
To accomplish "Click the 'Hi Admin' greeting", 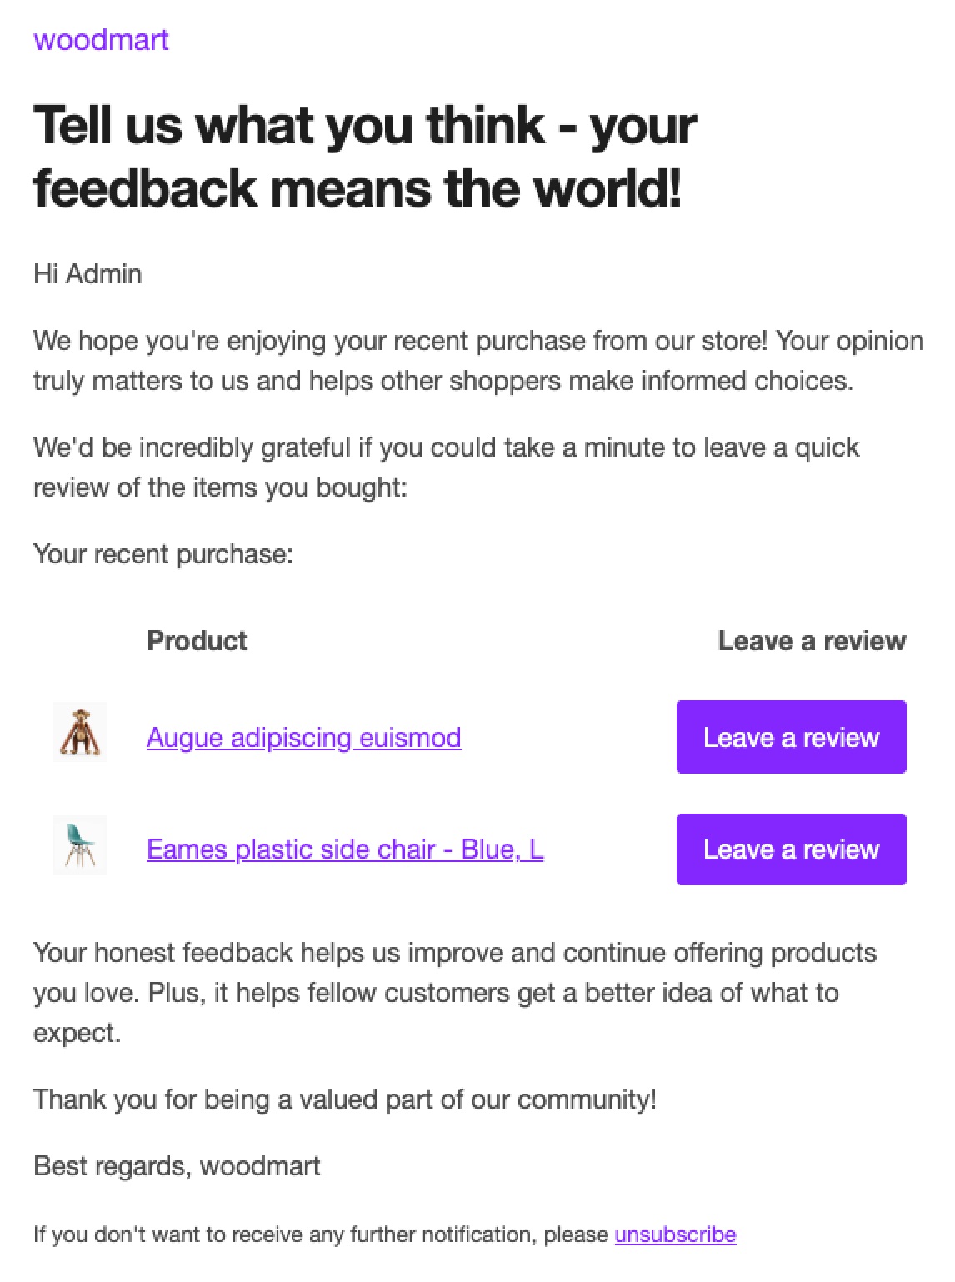I will 87,274.
